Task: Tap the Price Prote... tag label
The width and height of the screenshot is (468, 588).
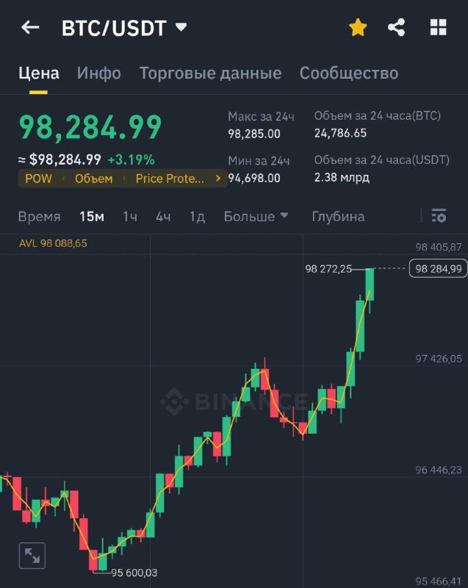Action: (x=170, y=179)
